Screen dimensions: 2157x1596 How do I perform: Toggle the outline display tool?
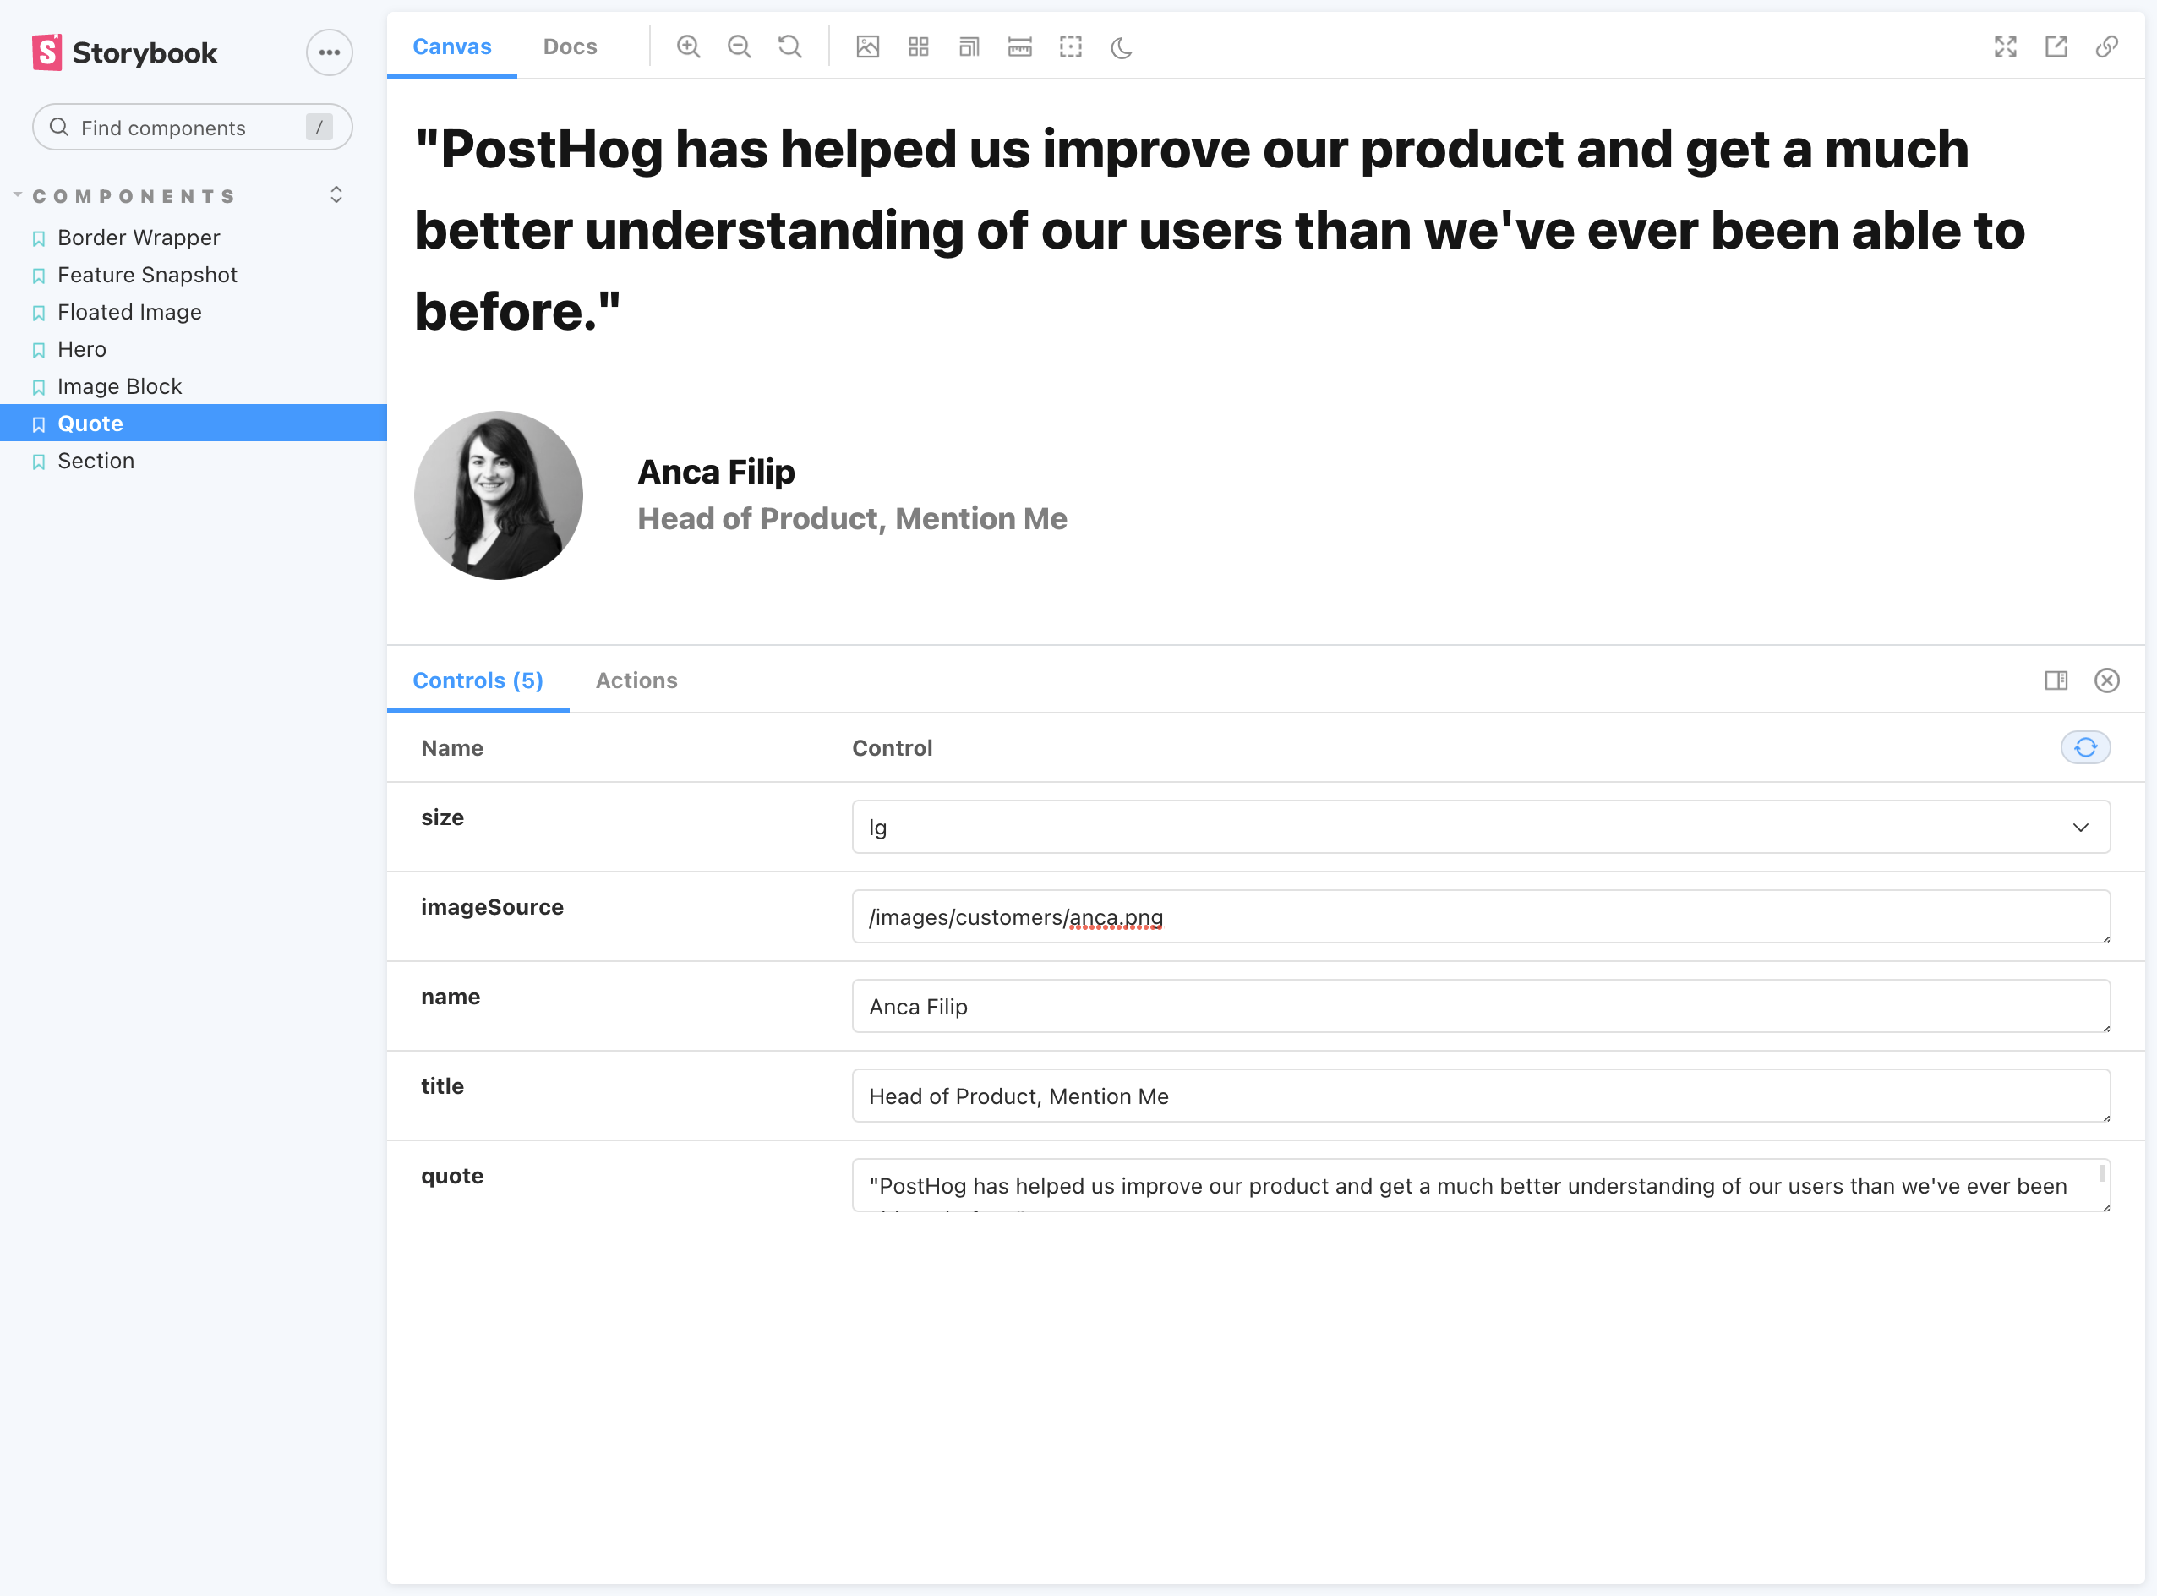(x=1070, y=46)
